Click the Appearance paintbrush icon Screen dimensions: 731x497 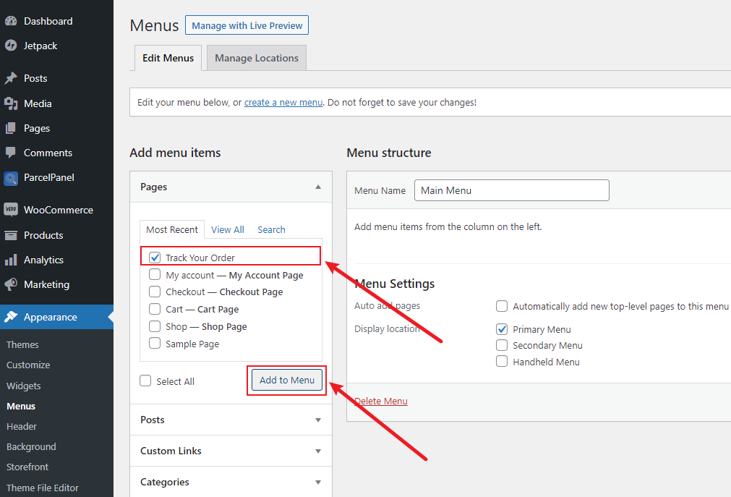(11, 317)
